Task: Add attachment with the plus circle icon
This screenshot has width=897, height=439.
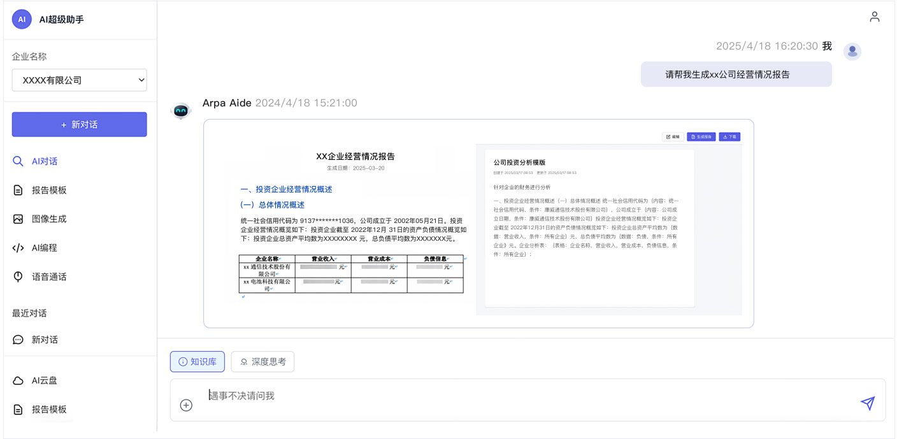Action: (186, 405)
